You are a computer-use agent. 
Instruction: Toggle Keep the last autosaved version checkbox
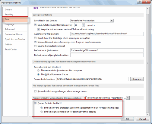pyautogui.click(x=38, y=29)
